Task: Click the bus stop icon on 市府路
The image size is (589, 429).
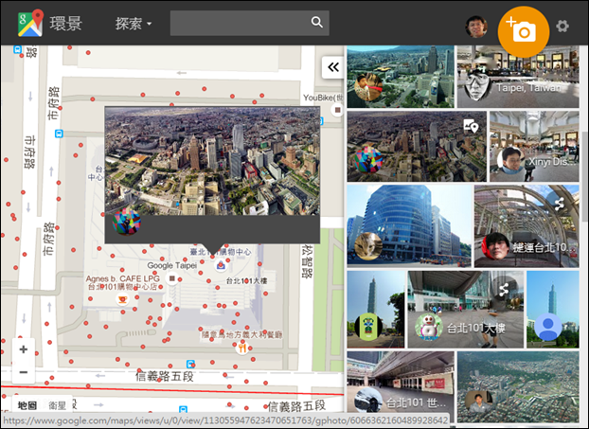Action: 59,134
